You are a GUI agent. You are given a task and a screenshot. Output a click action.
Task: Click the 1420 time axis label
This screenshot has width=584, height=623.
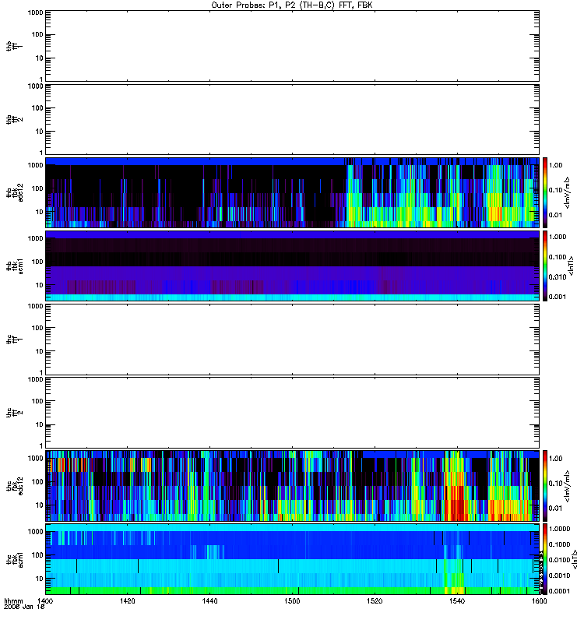pyautogui.click(x=127, y=600)
